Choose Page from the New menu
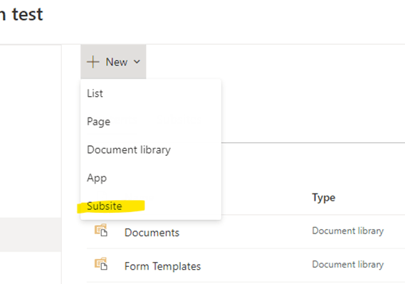Screen dimensions: 405x284 pos(151,122)
